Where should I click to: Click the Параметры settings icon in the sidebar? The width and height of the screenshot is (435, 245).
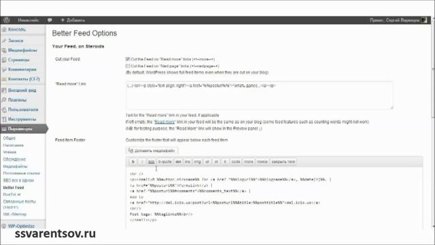tap(4, 129)
